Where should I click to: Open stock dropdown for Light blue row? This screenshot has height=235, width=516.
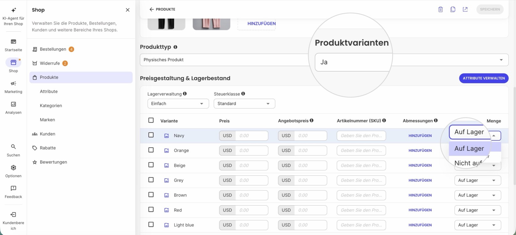(477, 225)
